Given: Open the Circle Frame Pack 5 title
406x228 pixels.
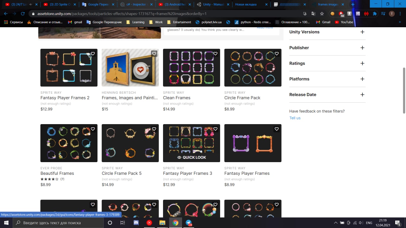Looking at the screenshot, I should coord(121,173).
